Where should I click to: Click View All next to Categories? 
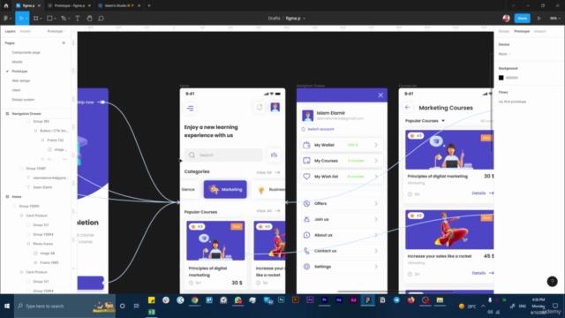[267, 172]
